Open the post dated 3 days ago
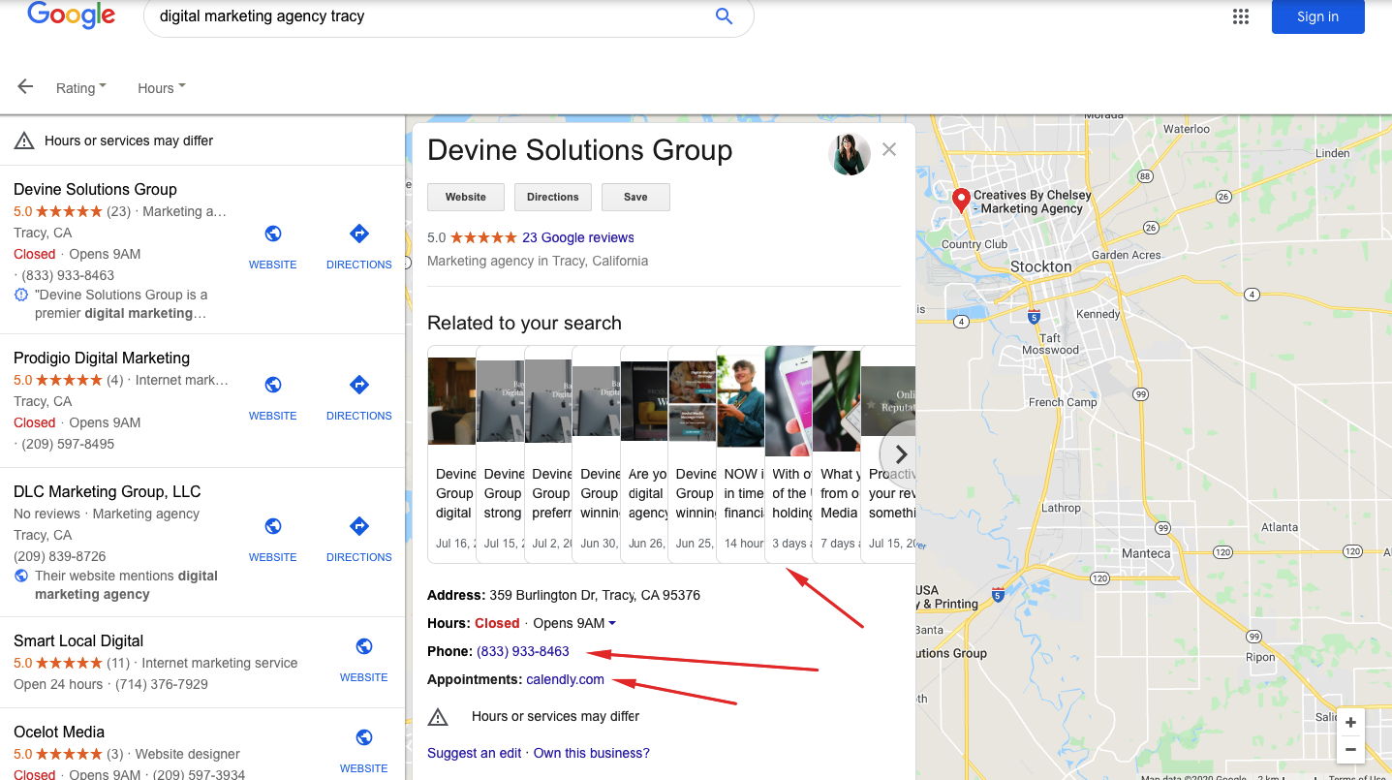Image resolution: width=1392 pixels, height=780 pixels. [x=789, y=453]
